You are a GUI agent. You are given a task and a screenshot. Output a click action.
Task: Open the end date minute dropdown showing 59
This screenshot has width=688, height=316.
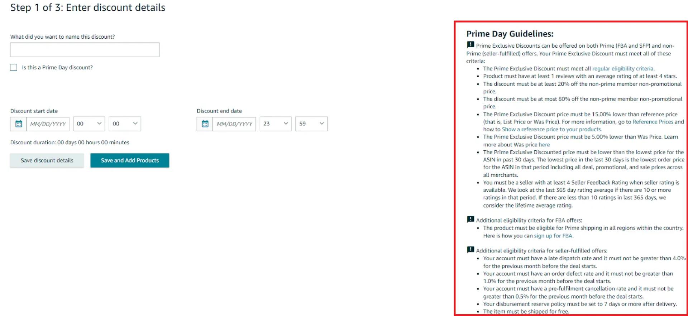[311, 124]
